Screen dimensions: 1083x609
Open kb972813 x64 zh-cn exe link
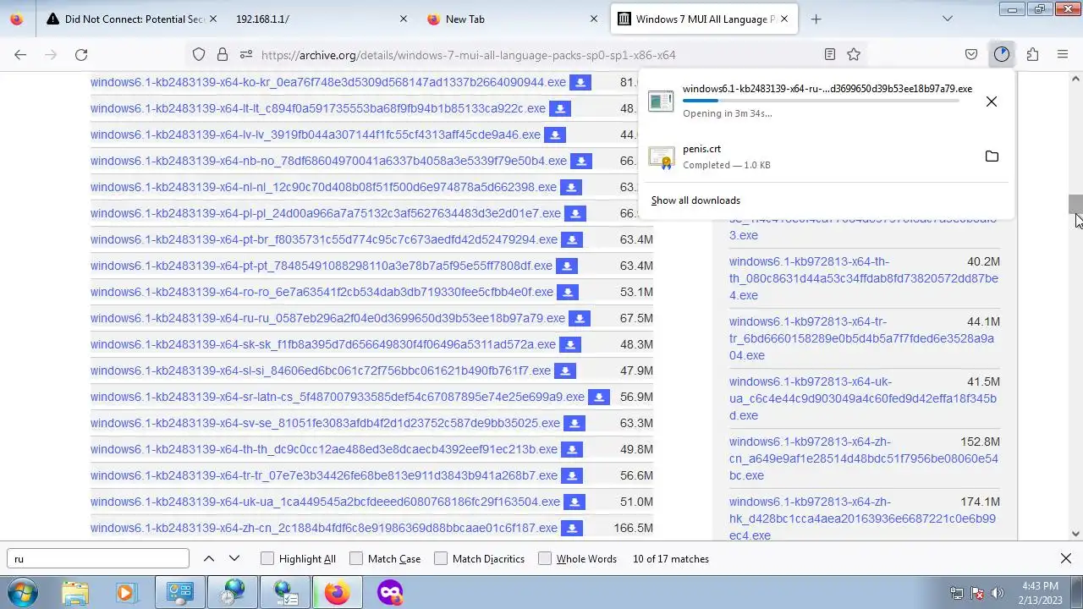click(864, 458)
